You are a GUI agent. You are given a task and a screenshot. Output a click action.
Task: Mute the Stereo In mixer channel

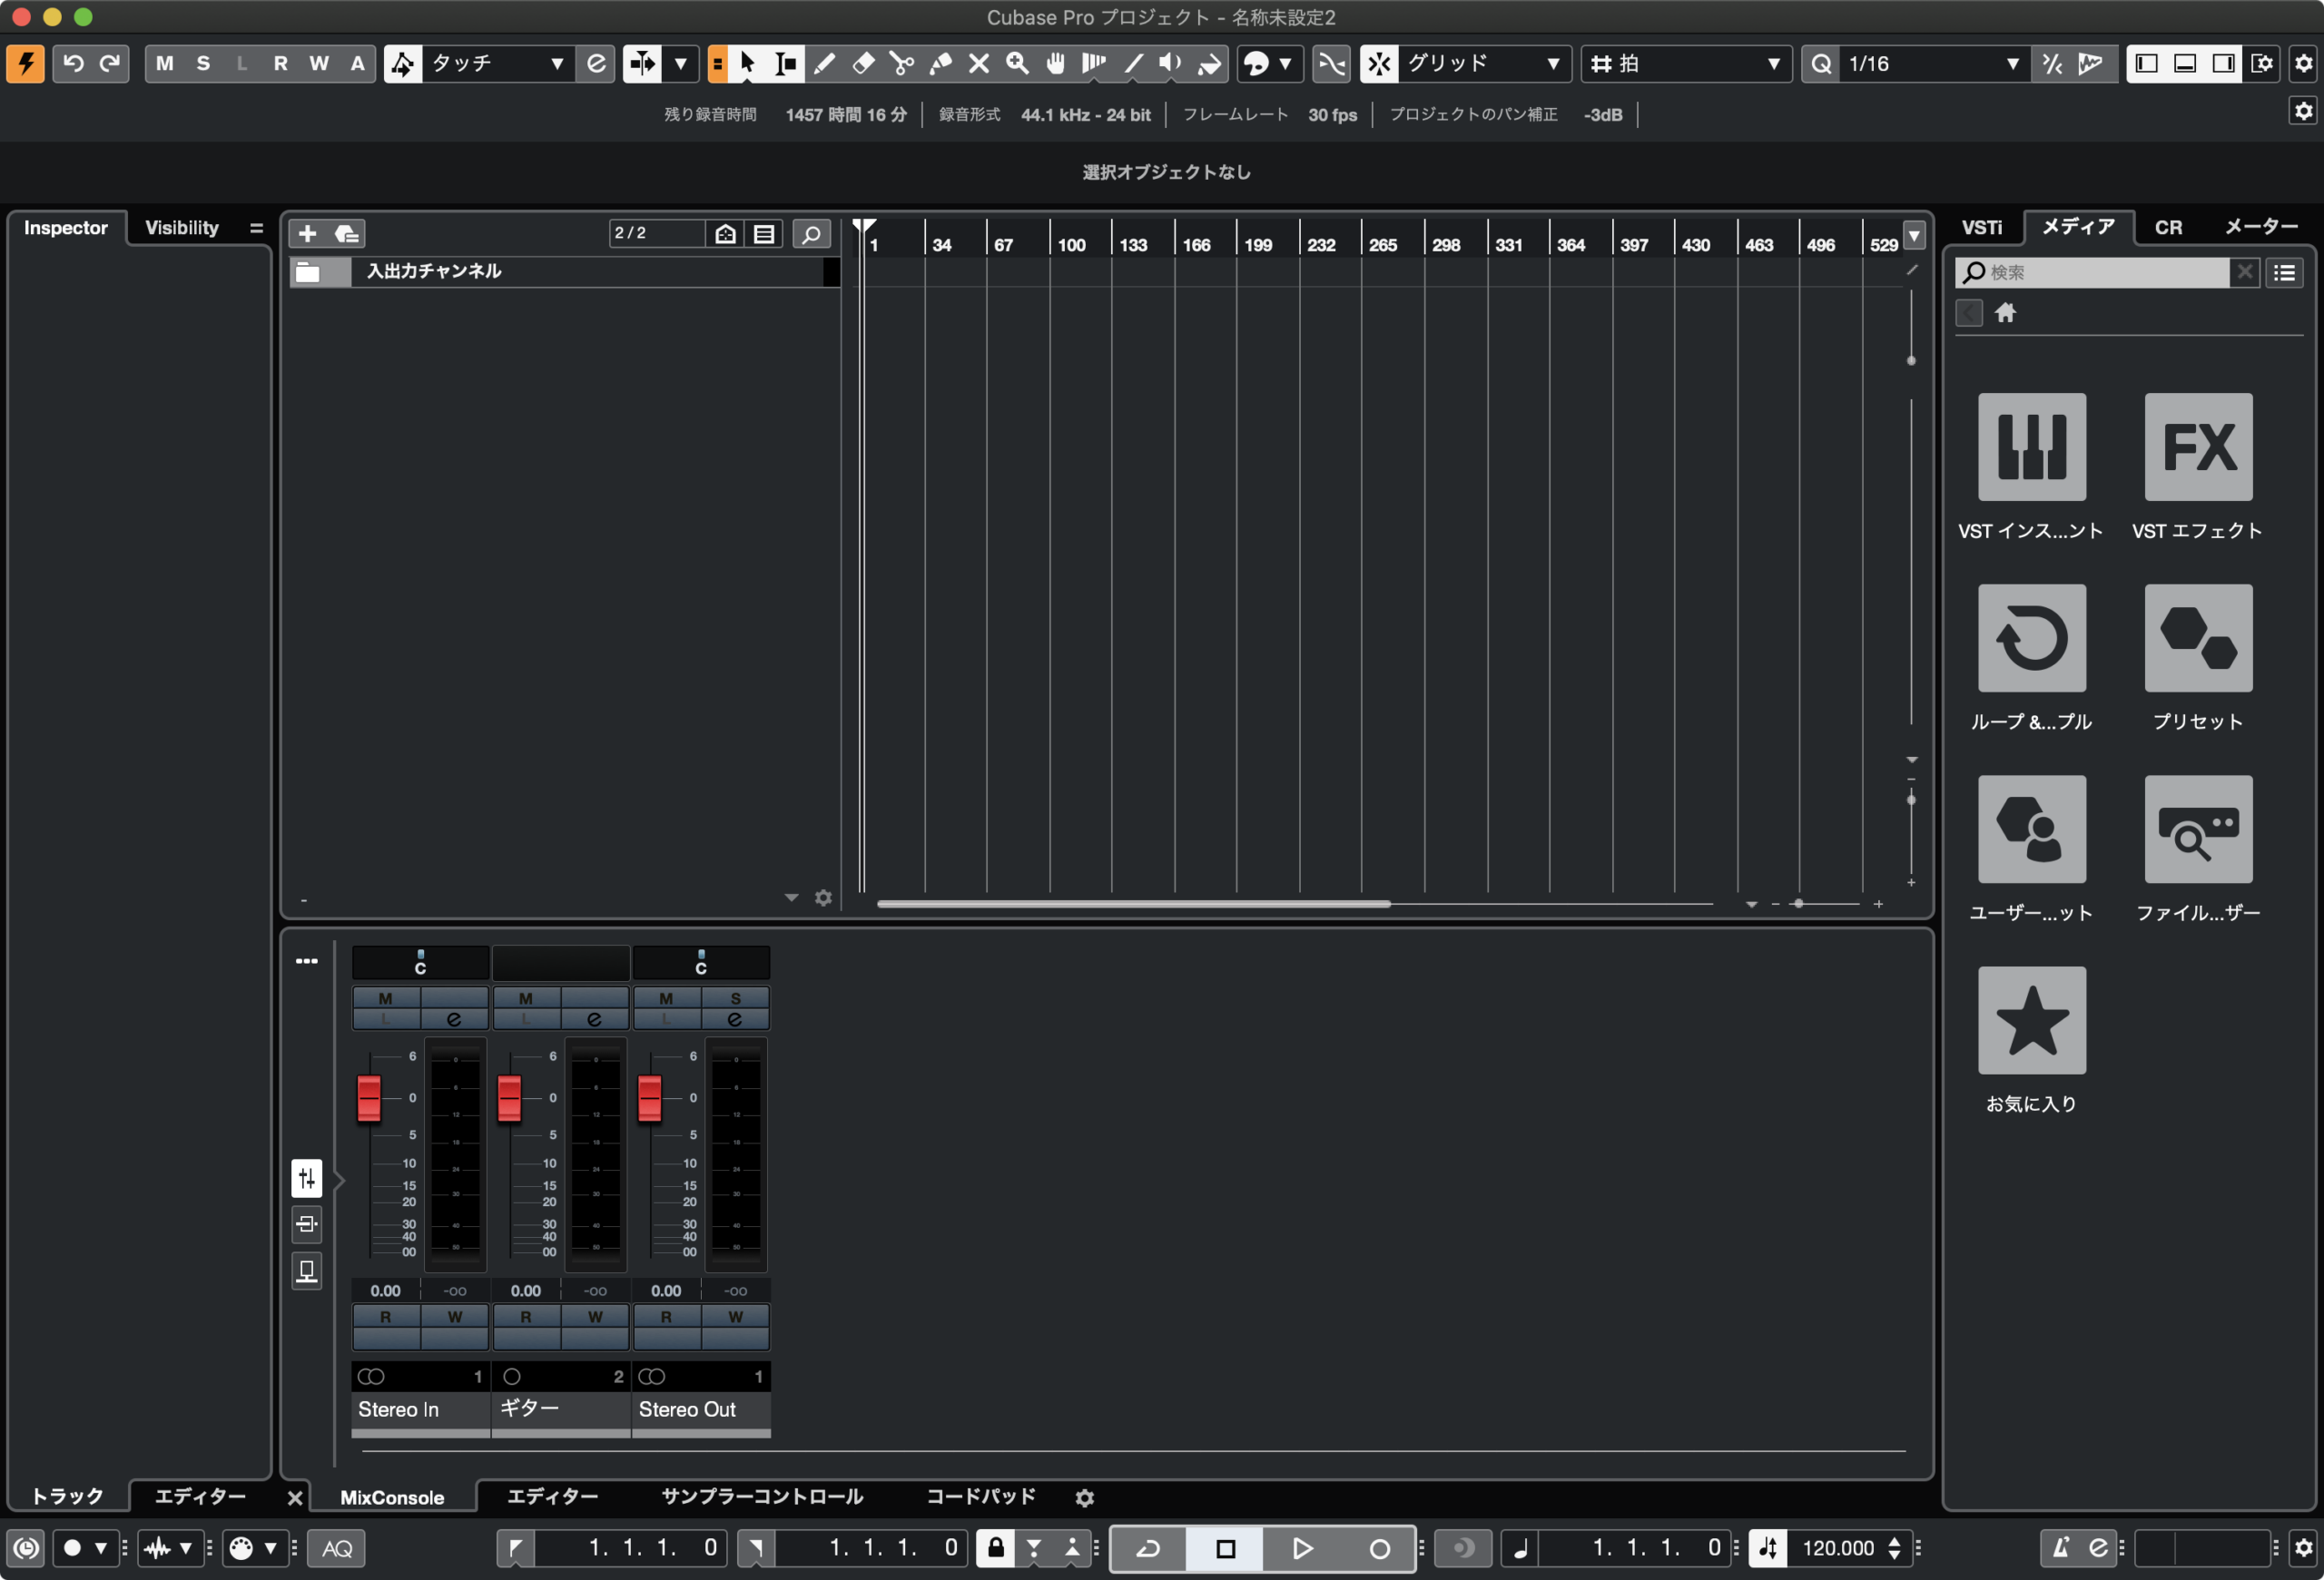[x=385, y=998]
